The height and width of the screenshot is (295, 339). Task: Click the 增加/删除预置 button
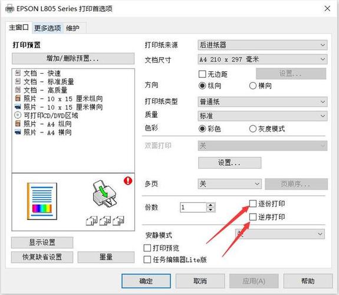(73, 58)
